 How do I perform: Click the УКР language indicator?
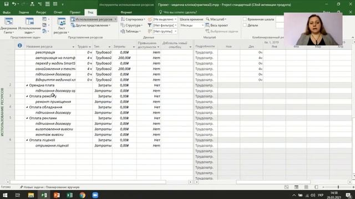coord(321,195)
